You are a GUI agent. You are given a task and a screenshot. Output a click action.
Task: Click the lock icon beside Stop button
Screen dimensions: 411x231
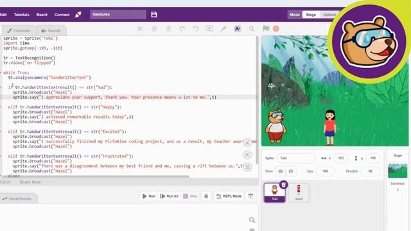pyautogui.click(x=206, y=196)
